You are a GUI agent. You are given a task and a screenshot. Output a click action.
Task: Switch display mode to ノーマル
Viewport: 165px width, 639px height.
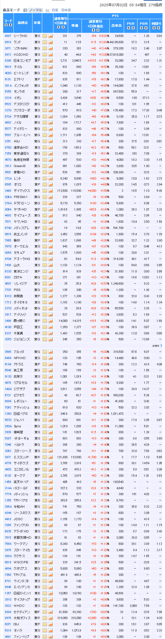click(x=35, y=10)
